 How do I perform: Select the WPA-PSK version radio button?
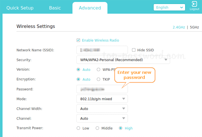tap(98, 70)
